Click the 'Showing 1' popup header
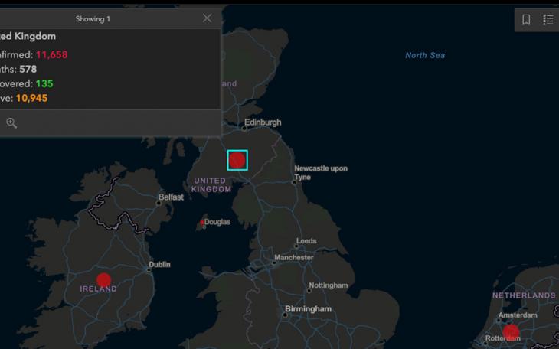The width and height of the screenshot is (559, 349). click(92, 18)
